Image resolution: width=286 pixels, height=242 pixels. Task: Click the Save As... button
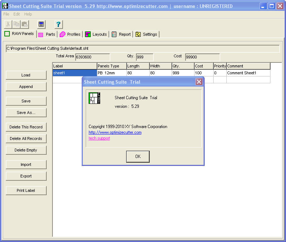[x=26, y=113]
